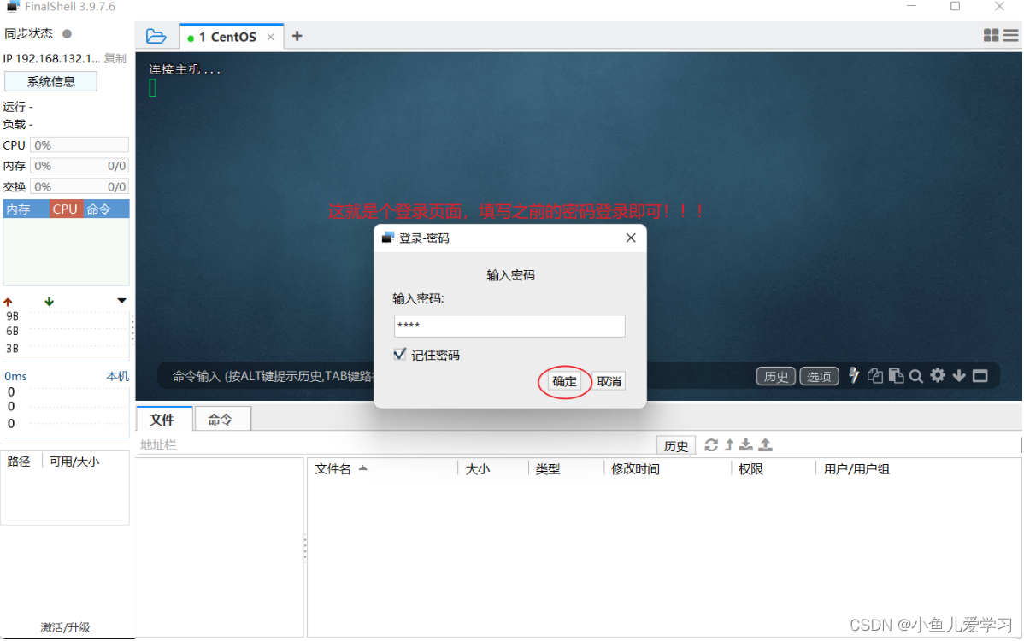Click the download speed arrow icon
1024x641 pixels.
coord(49,302)
